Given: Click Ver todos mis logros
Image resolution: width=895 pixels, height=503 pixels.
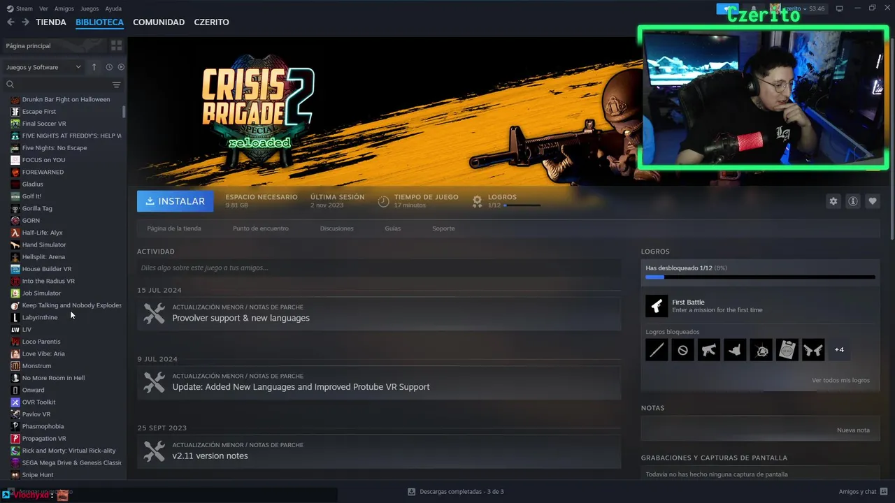Looking at the screenshot, I should (840, 381).
